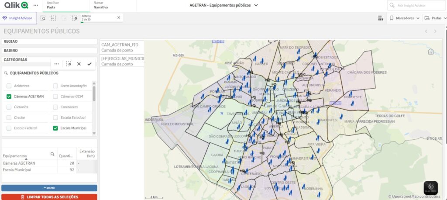Screen dimensions: 447x200
Task: Enable the Câmeras GCM checkbox
Action: tap(55, 97)
